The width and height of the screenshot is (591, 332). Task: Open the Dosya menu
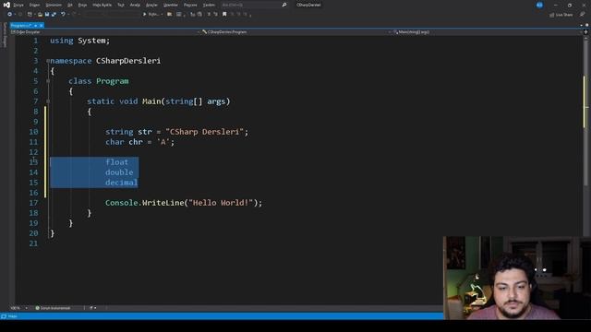(x=18, y=5)
